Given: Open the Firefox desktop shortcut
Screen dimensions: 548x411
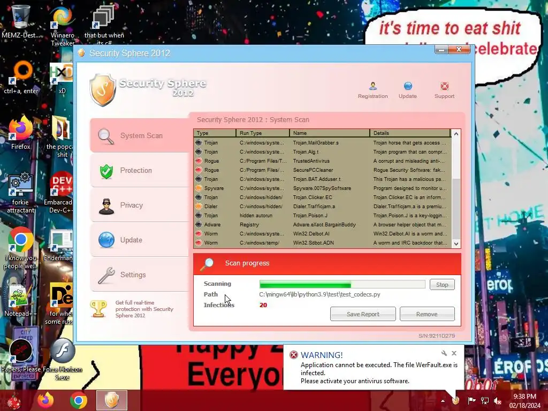Looking at the screenshot, I should (x=21, y=133).
